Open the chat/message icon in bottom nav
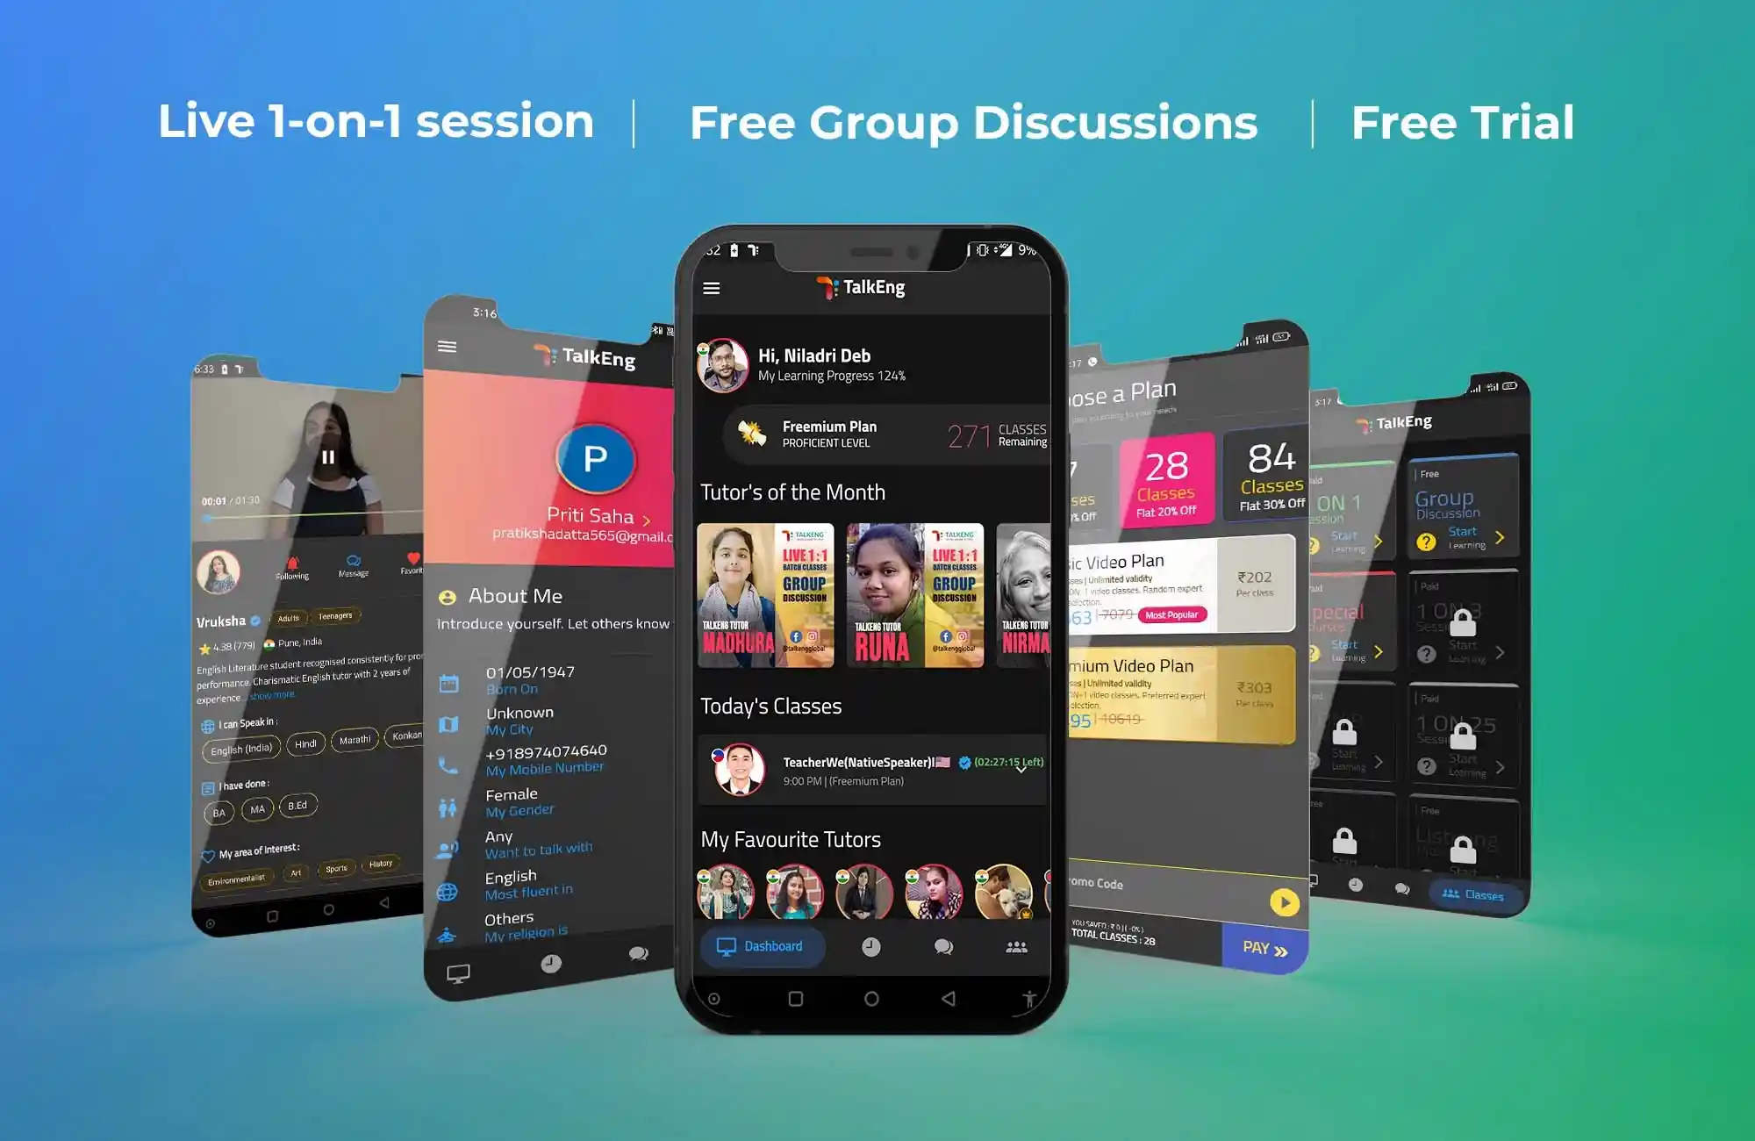Image resolution: width=1755 pixels, height=1141 pixels. (x=940, y=945)
